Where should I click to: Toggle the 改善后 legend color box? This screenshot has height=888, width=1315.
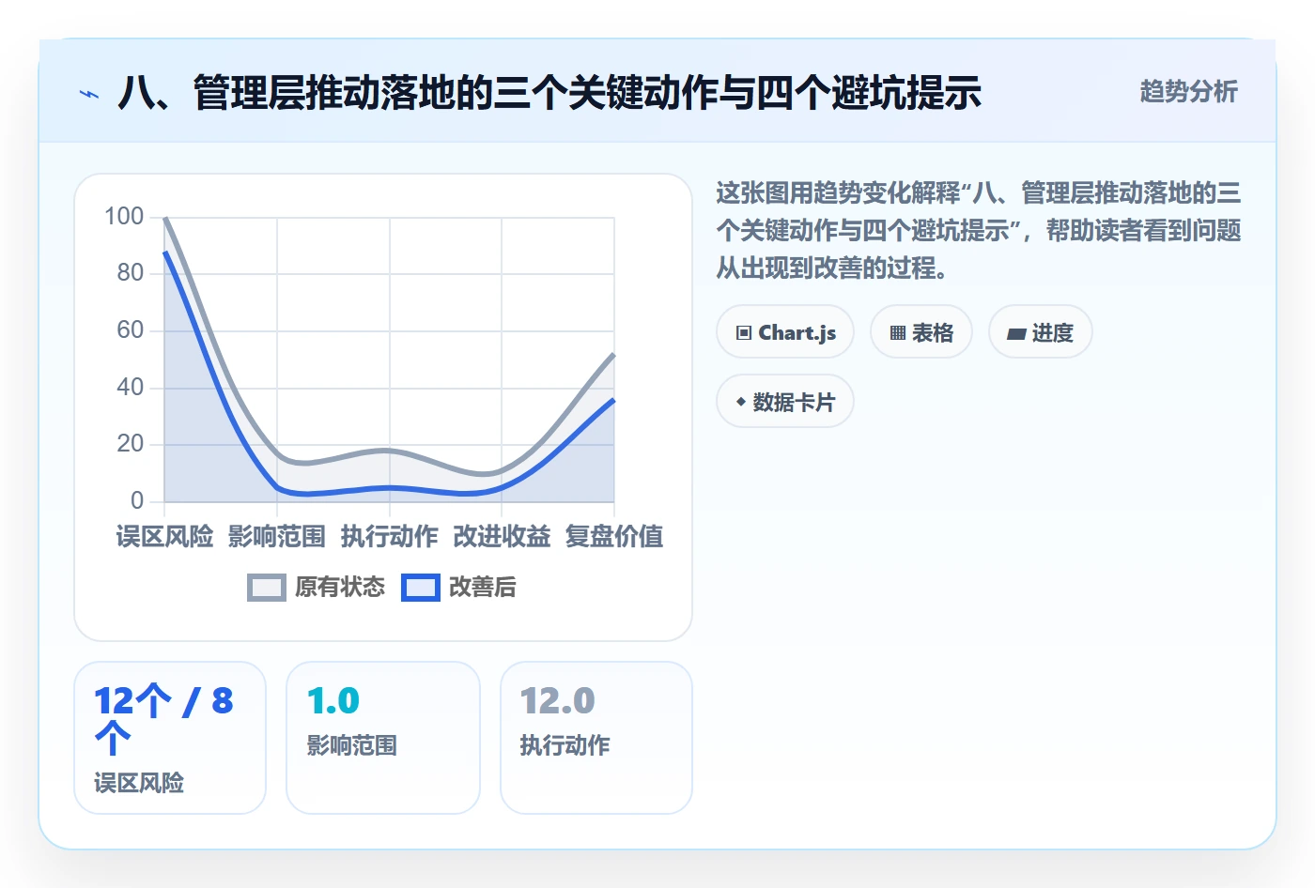[421, 588]
